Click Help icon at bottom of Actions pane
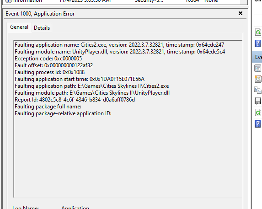The image size is (262, 209). click(257, 124)
